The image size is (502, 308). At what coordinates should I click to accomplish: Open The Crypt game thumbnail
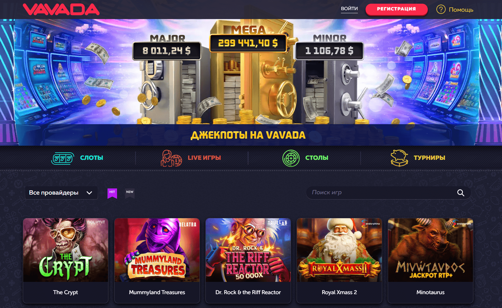tap(66, 250)
